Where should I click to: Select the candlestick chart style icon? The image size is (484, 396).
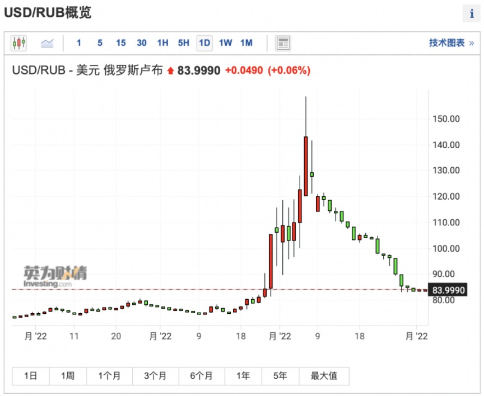pyautogui.click(x=20, y=43)
